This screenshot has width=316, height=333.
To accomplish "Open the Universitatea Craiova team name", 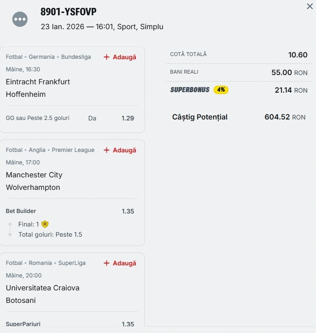I will tap(43, 288).
